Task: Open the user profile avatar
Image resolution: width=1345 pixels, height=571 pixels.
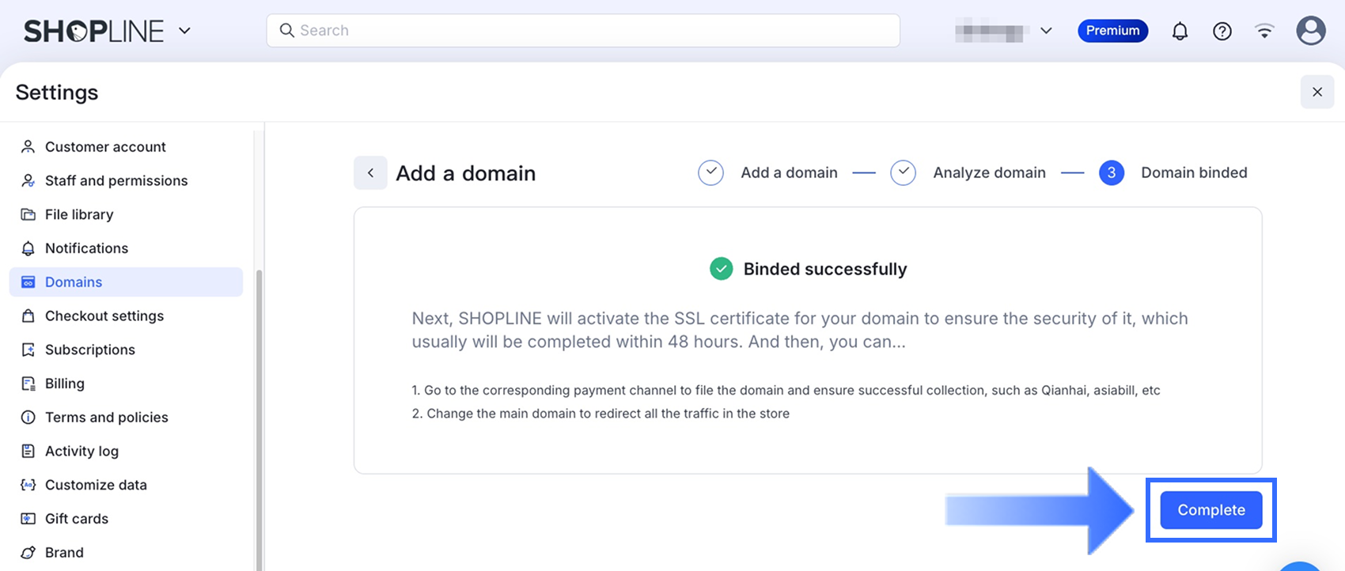Action: pos(1311,31)
